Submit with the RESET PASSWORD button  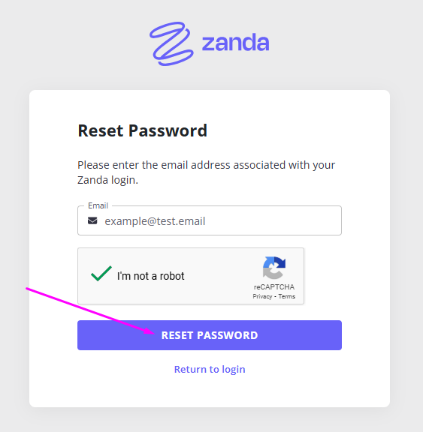[210, 335]
